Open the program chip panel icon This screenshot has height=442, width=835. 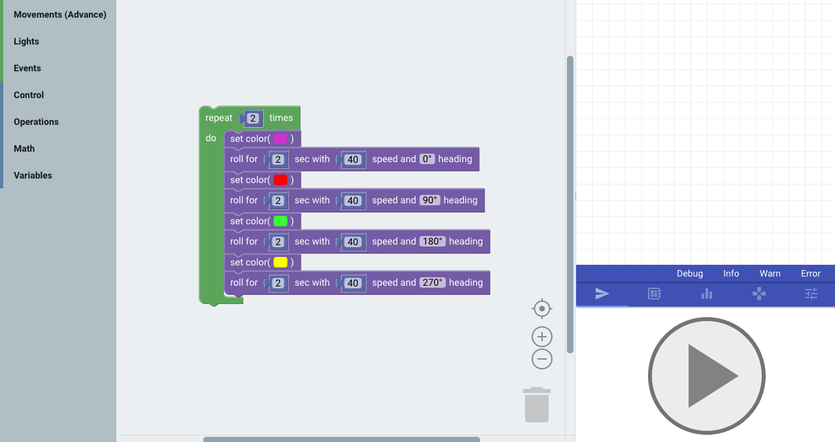click(x=654, y=294)
